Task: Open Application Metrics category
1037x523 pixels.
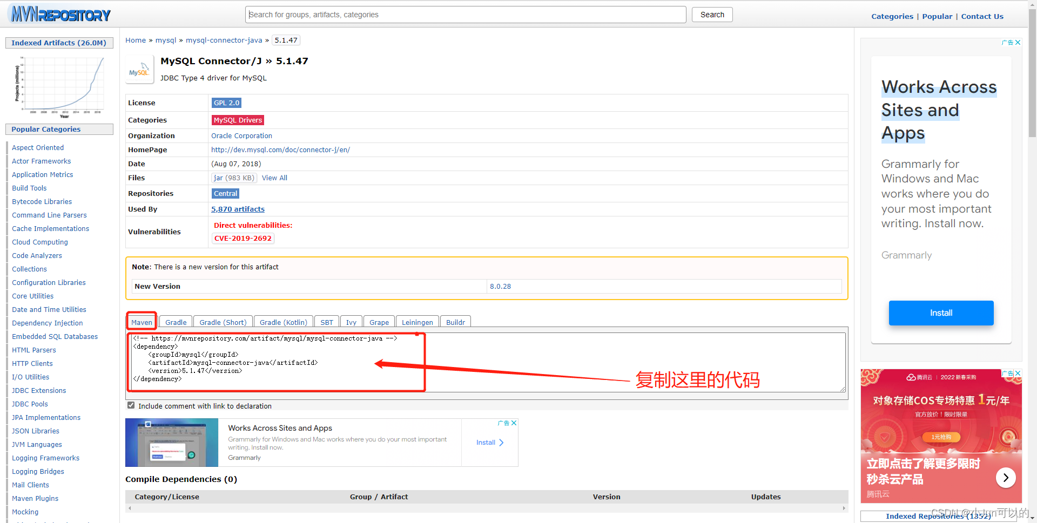Action: pyautogui.click(x=42, y=175)
